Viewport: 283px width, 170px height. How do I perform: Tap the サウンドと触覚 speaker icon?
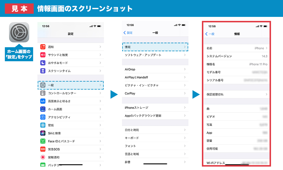tap(43, 55)
